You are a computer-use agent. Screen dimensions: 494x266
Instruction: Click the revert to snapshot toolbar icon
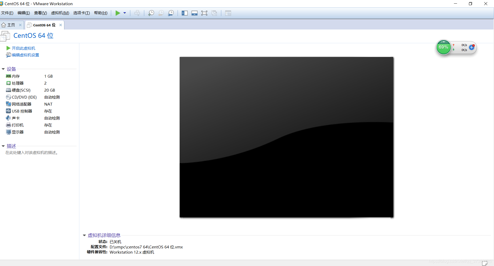click(x=161, y=13)
